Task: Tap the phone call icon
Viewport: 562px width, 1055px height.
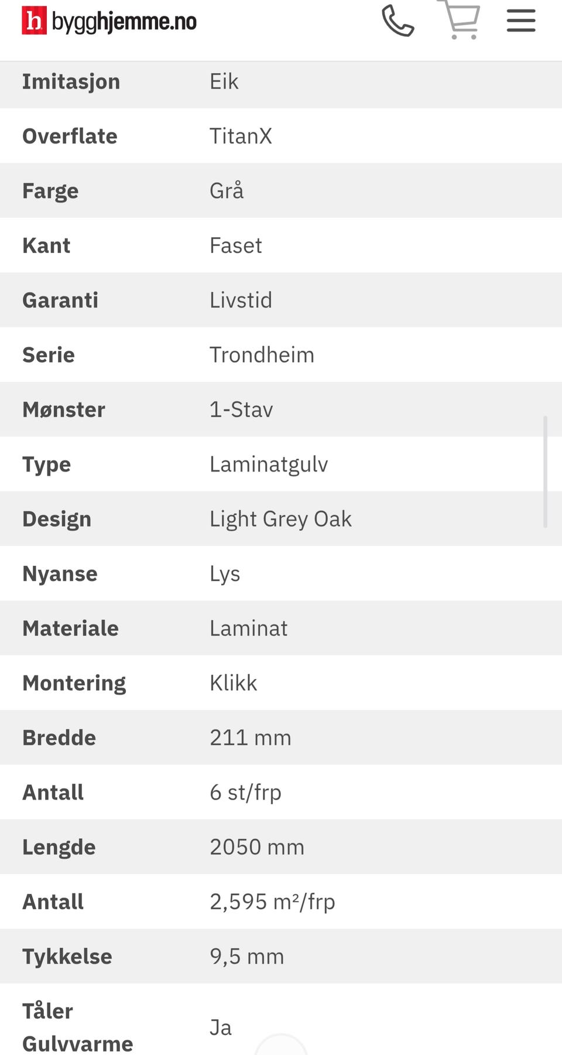Action: coord(398,21)
